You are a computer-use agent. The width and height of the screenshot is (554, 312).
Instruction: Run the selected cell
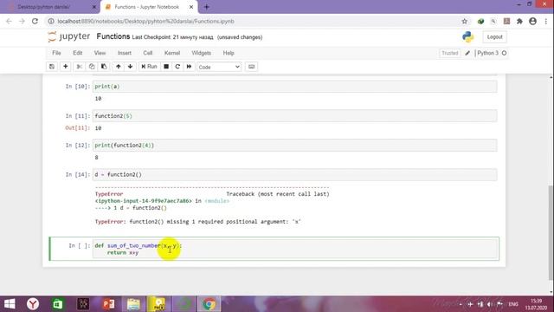149,67
